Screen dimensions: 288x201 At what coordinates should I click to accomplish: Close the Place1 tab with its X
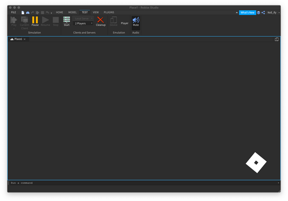point(25,39)
